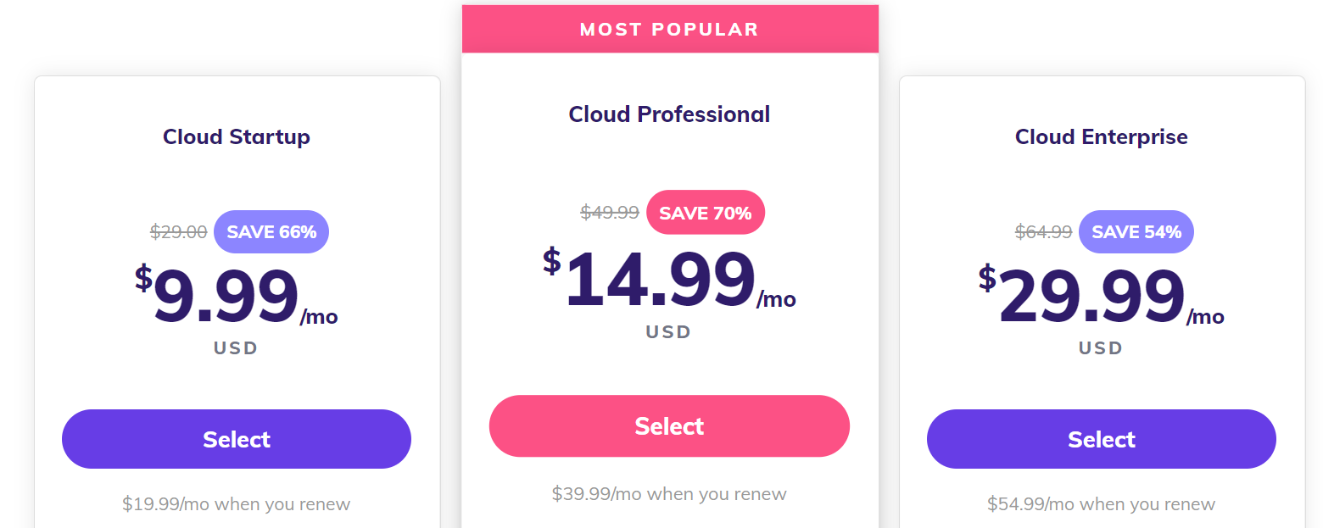1323x528 pixels.
Task: Click the pink SAVE 70% badge
Action: [706, 212]
